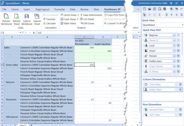
Task: Select the Pennsylvania column header cell
Action: pyautogui.click(x=85, y=44)
